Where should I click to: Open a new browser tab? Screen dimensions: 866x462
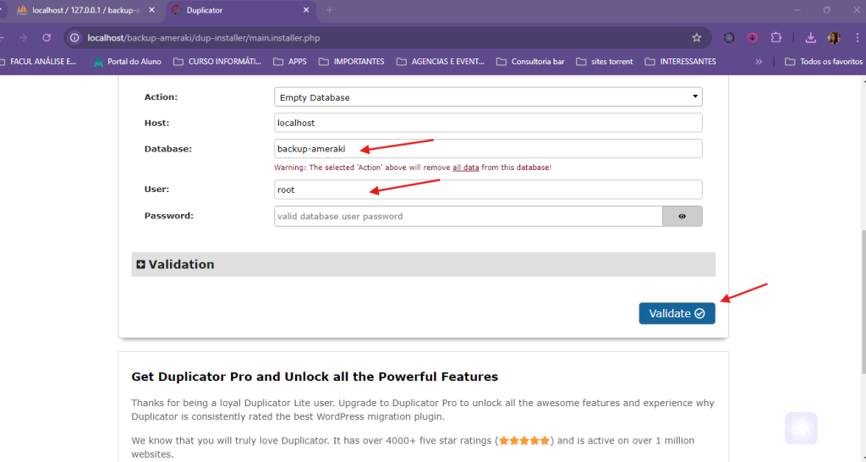tap(329, 10)
